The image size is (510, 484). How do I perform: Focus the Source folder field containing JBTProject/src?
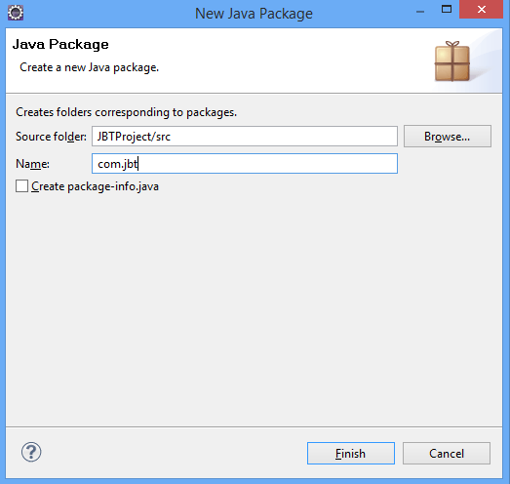(x=245, y=137)
